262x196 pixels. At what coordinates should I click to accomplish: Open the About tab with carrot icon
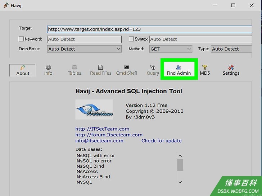[23, 70]
